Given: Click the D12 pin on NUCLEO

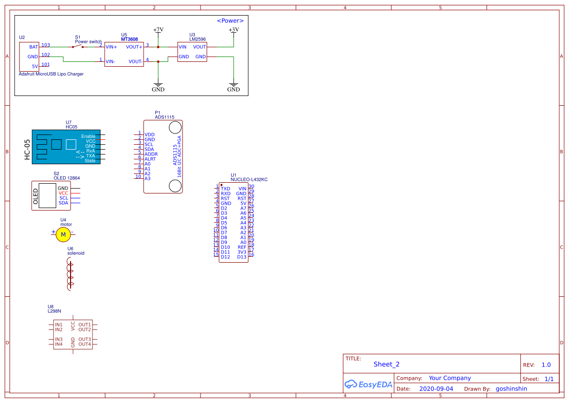Looking at the screenshot, I should pos(225,257).
